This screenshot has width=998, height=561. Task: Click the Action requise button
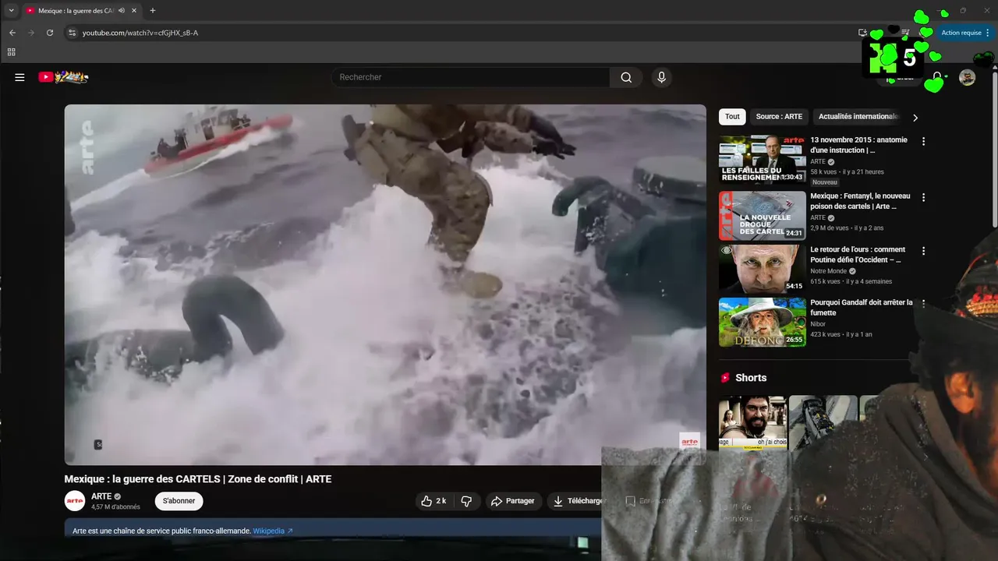click(966, 33)
